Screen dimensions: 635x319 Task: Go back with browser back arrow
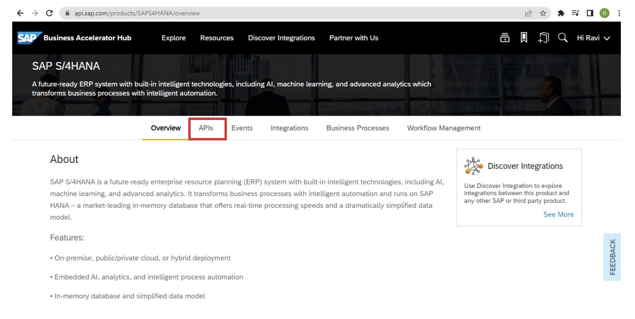pyautogui.click(x=20, y=14)
